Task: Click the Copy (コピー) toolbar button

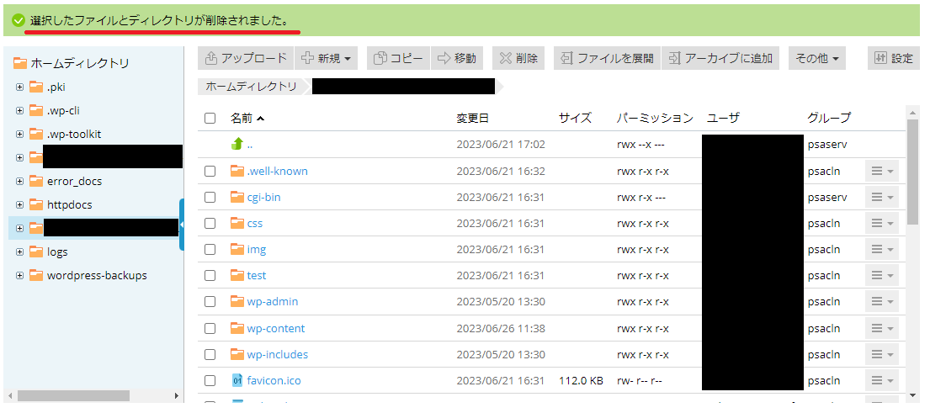Action: (x=398, y=58)
